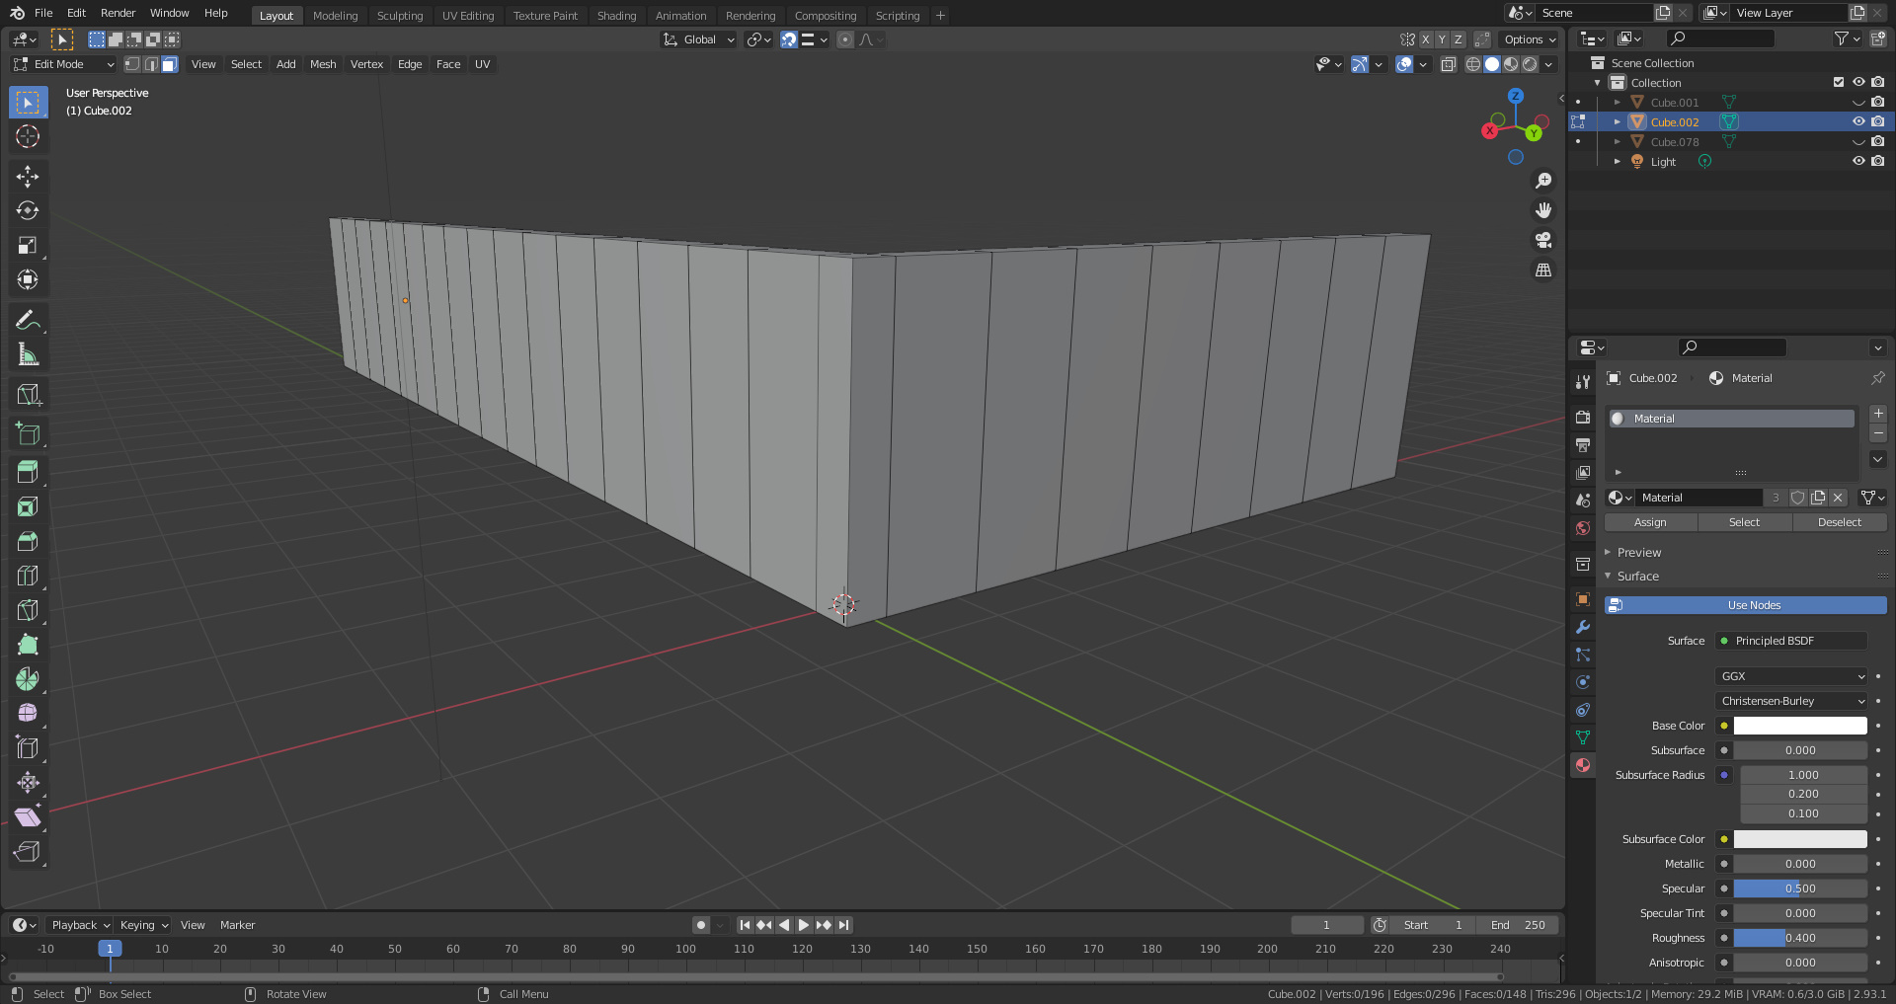Viewport: 1896px width, 1004px height.
Task: Select the Loop Cut tool
Action: [x=28, y=576]
